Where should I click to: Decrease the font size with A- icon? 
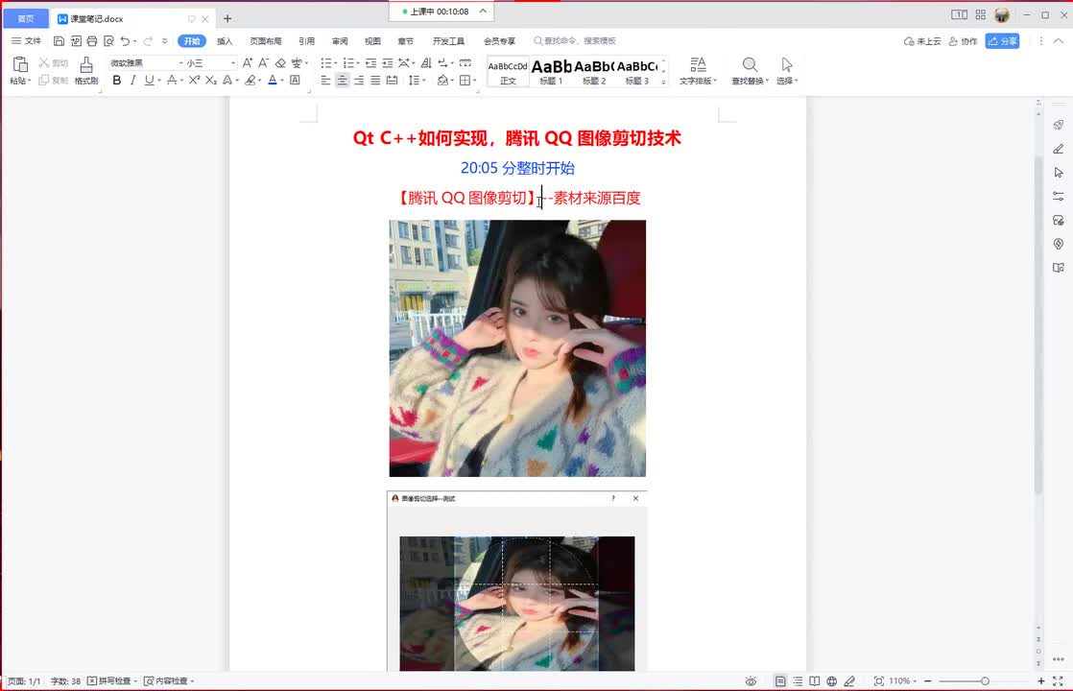(x=264, y=63)
